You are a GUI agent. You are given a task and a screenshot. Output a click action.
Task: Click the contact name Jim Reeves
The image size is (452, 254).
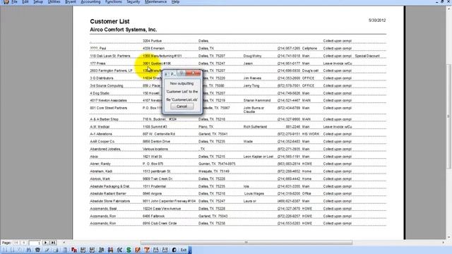coord(252,78)
